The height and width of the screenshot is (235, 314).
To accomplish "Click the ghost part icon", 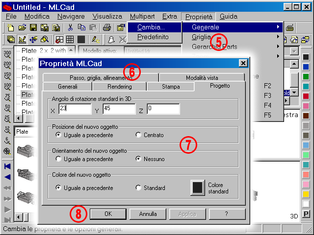I will [111, 39].
